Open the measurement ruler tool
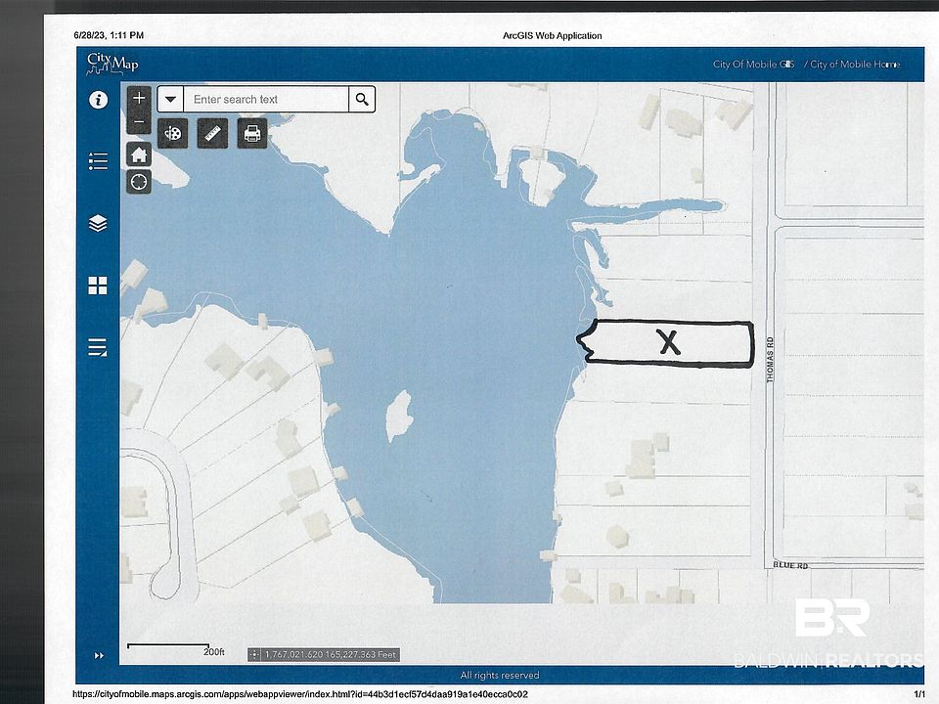939x704 pixels. (x=212, y=133)
